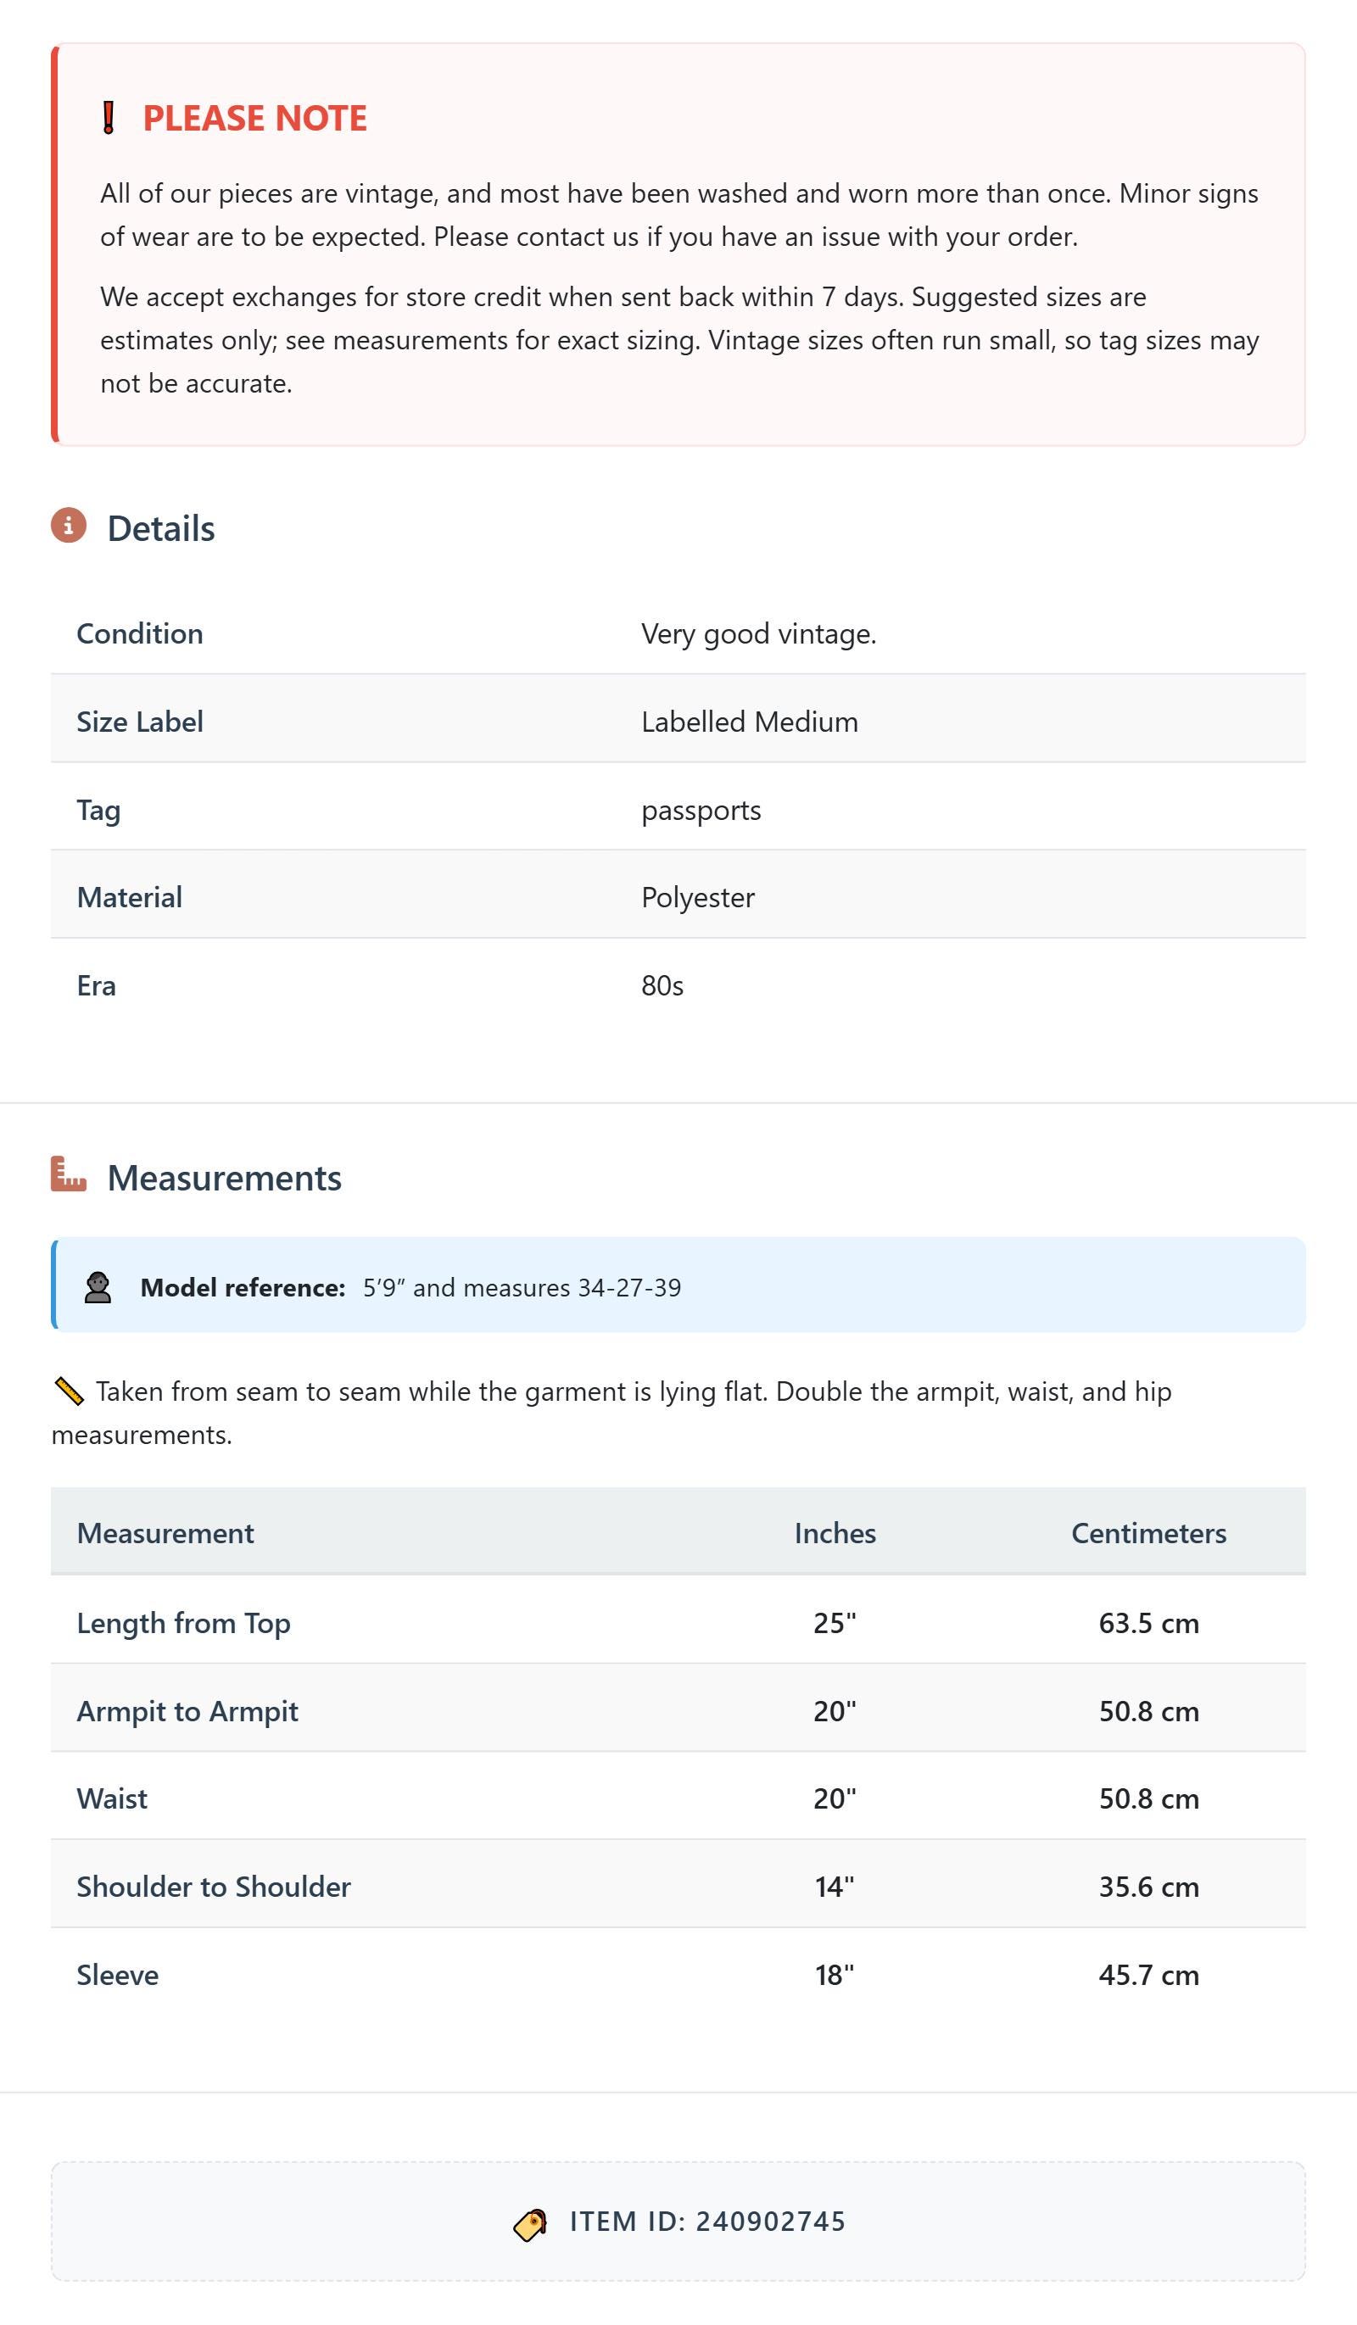Click the Centimeters column header
Viewport: 1357px width, 2325px height.
tap(1148, 1533)
